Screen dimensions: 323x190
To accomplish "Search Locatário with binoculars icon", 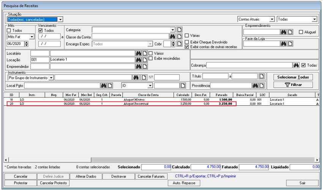I will click(139, 53).
